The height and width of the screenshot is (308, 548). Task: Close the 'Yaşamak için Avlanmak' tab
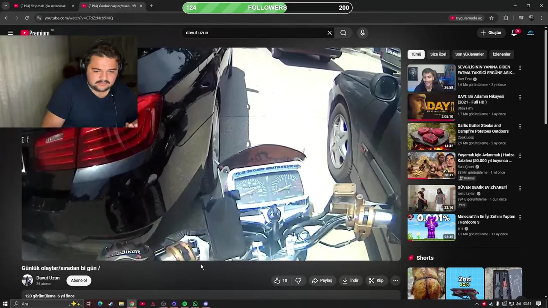tap(73, 6)
